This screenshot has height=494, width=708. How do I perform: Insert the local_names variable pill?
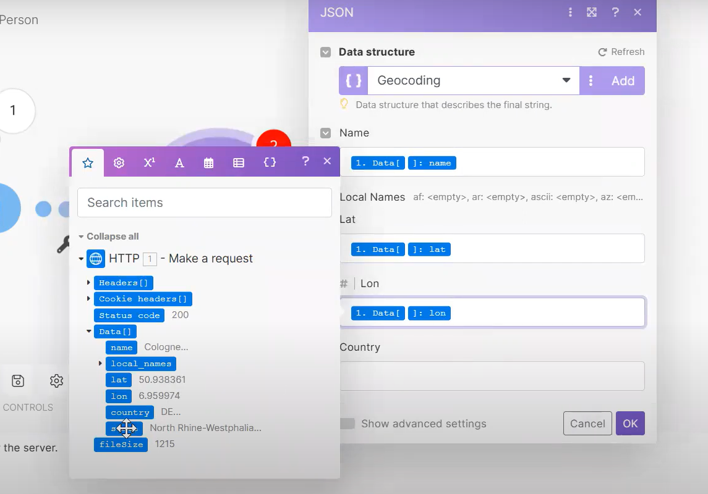click(141, 364)
